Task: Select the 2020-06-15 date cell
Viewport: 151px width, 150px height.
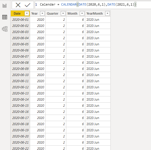Action: pyautogui.click(x=20, y=106)
